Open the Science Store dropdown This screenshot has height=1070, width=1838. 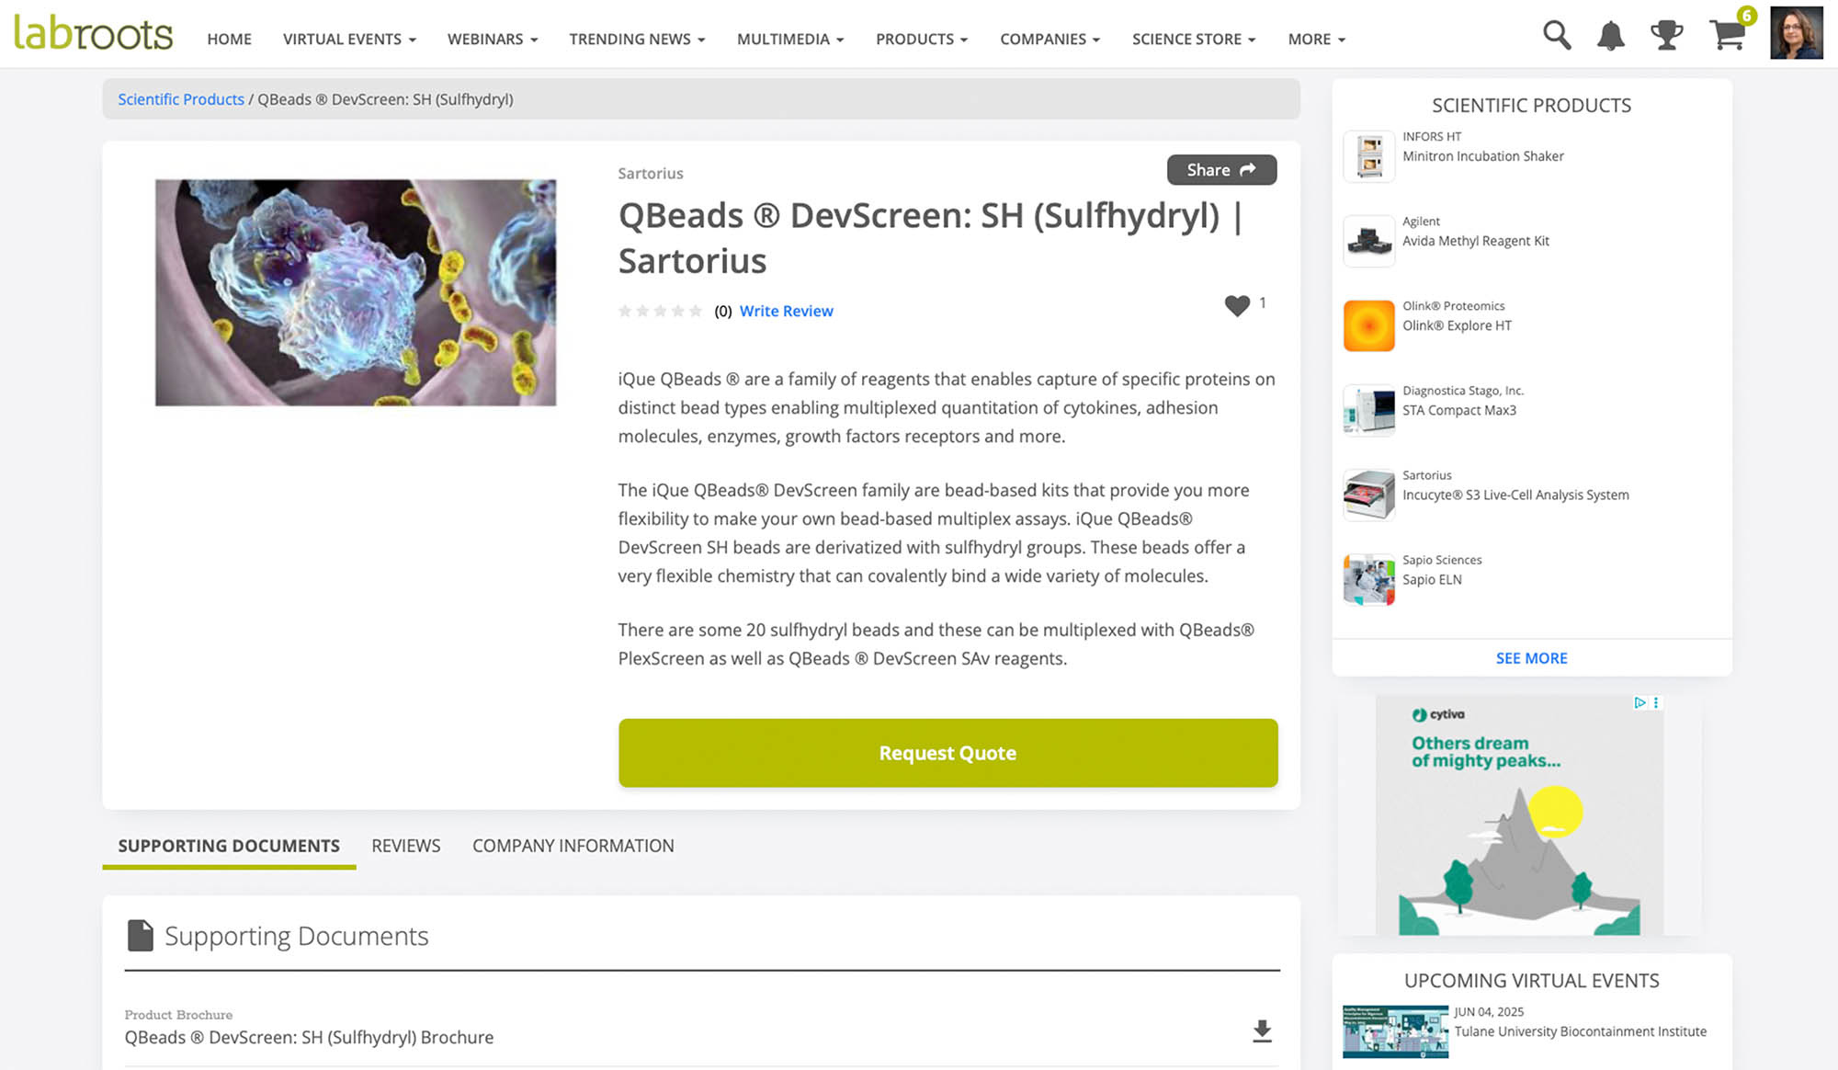(x=1193, y=39)
